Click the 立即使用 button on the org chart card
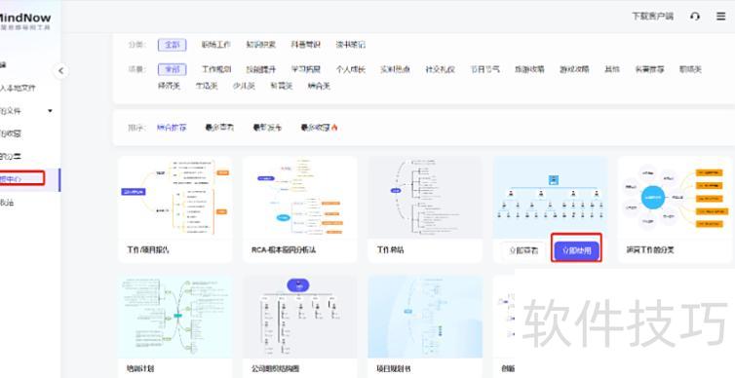 (576, 251)
